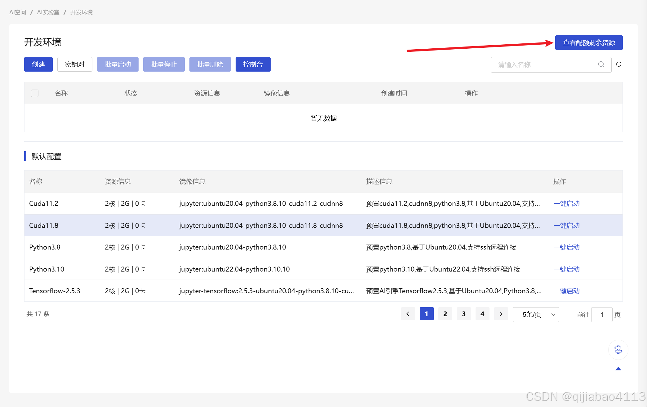Click 一键启动 for Cuda11.2 row
647x407 pixels.
coord(566,203)
